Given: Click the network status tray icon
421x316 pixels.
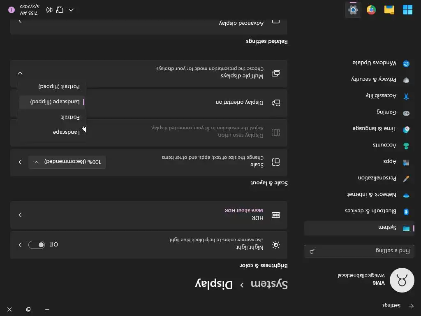Looking at the screenshot, I should point(60,10).
